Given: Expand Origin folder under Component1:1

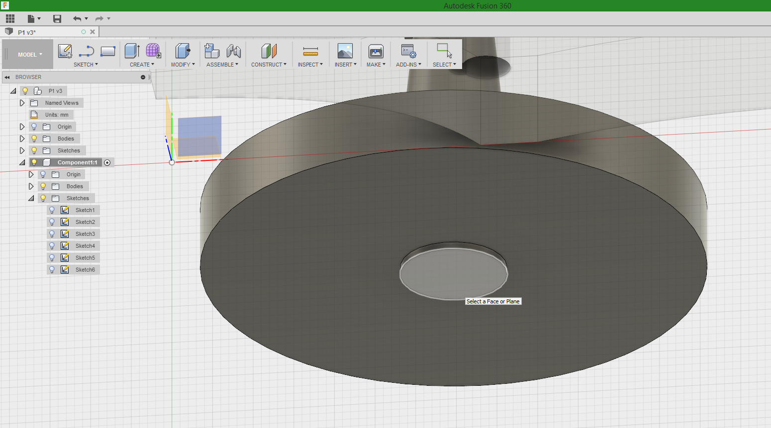Looking at the screenshot, I should pos(31,174).
